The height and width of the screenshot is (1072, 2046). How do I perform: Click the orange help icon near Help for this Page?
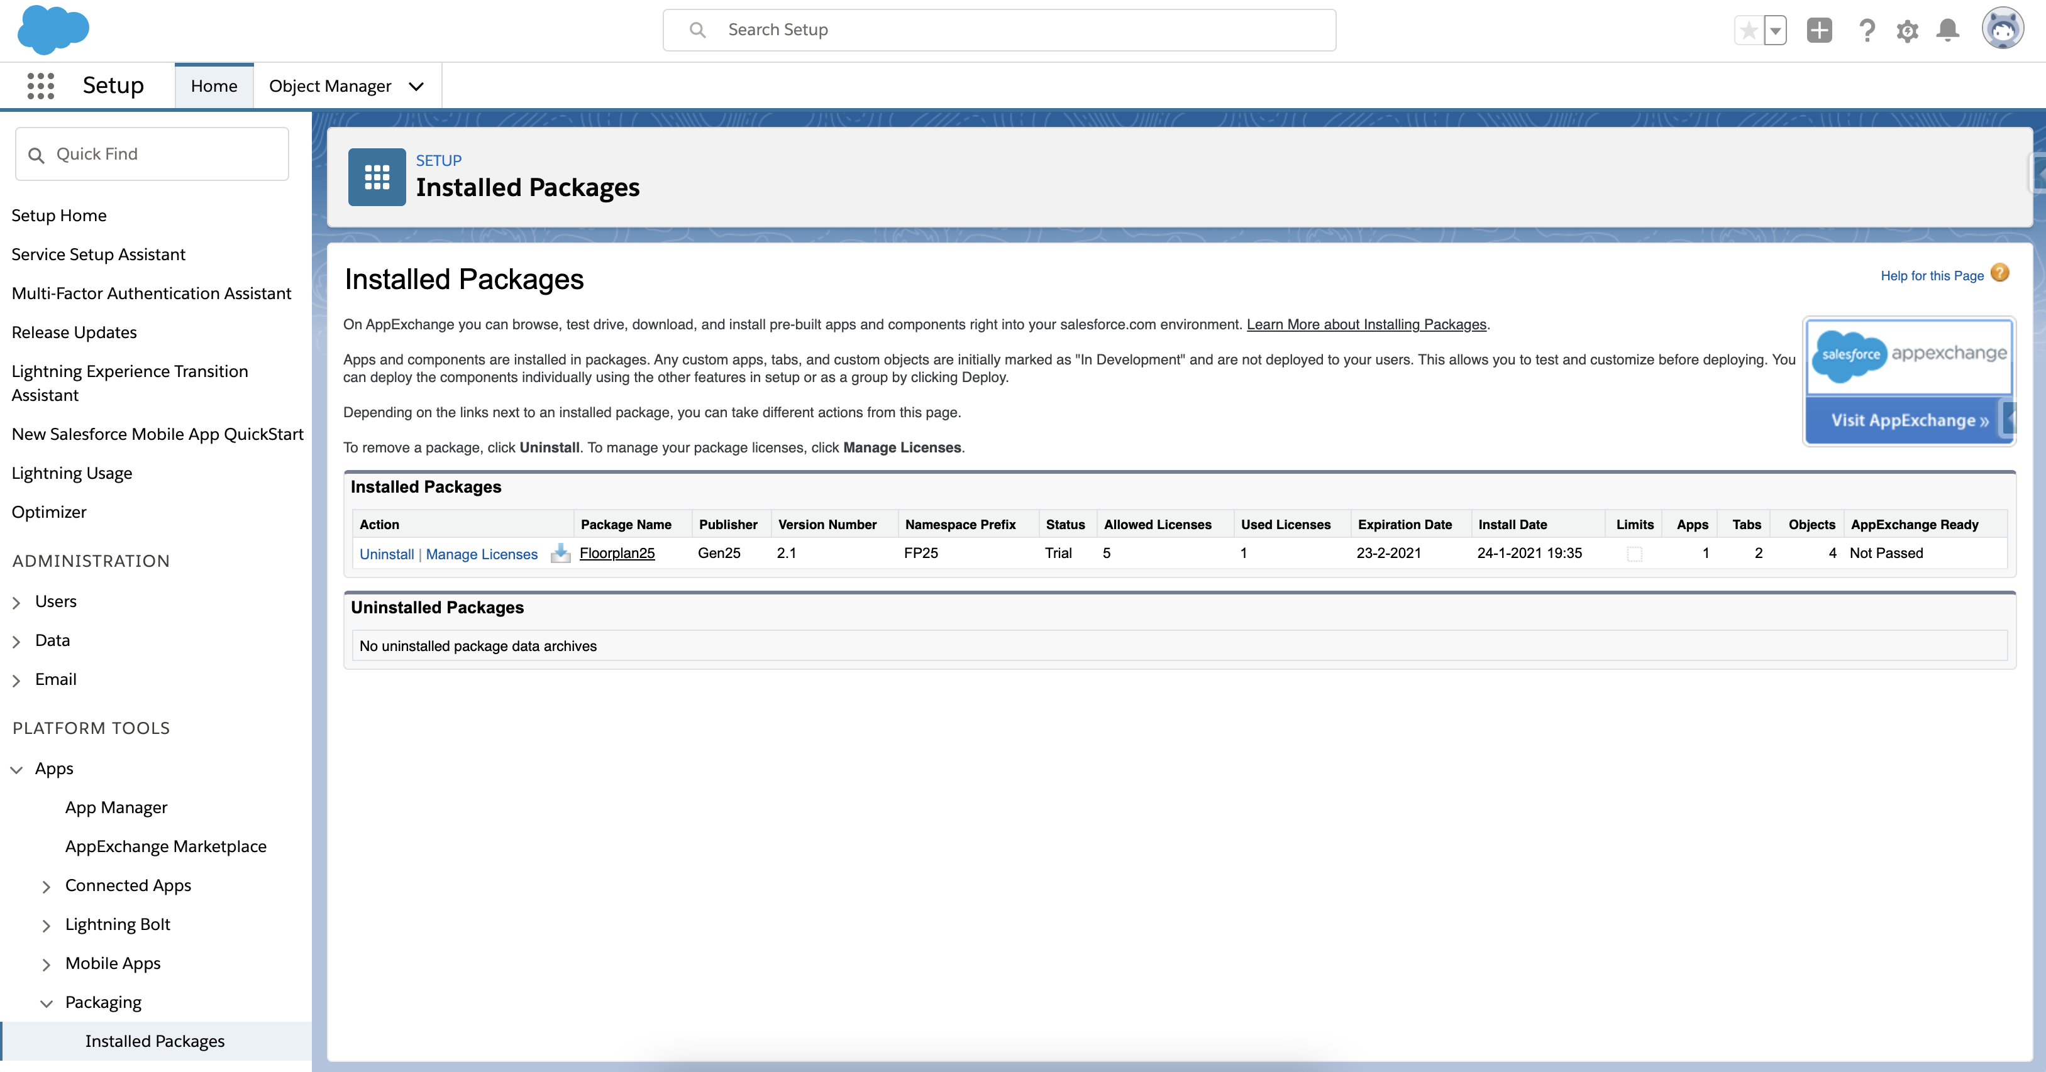(2000, 273)
